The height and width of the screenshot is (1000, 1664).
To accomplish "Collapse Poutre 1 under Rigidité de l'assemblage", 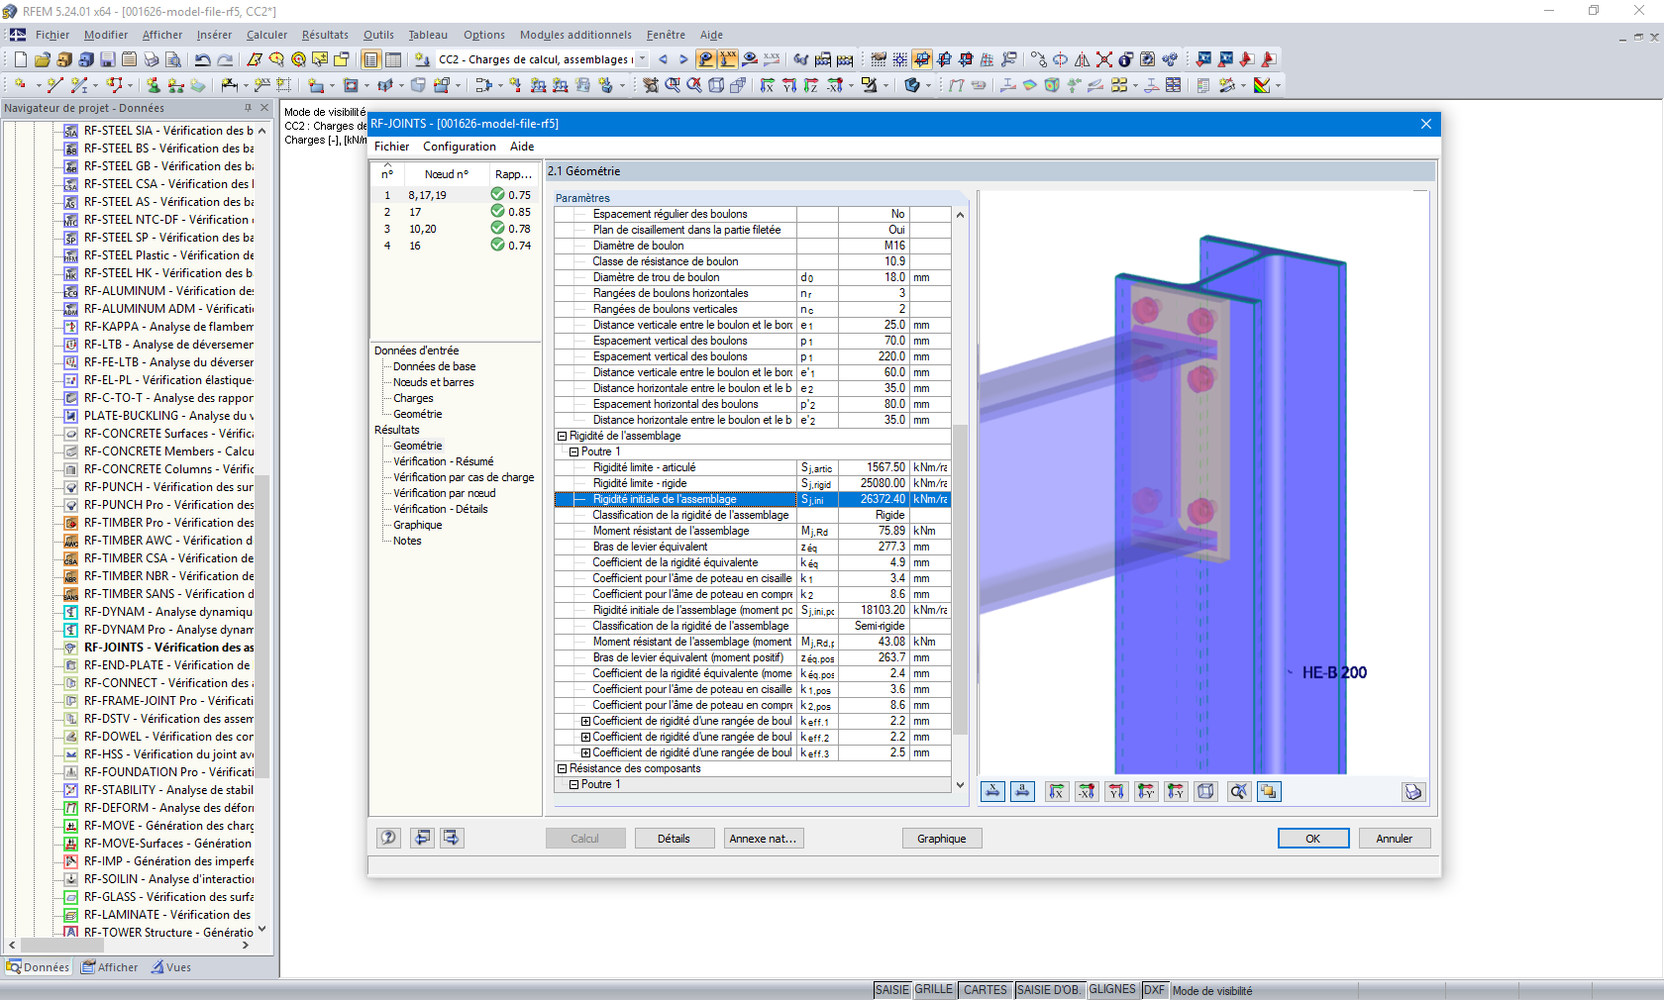I will pyautogui.click(x=573, y=451).
